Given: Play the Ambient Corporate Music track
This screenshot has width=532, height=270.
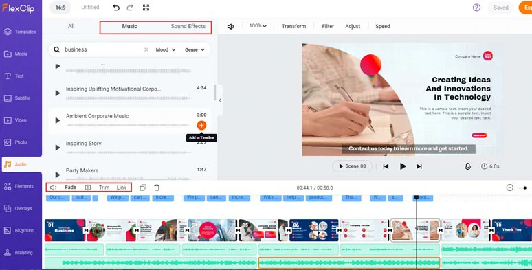Looking at the screenshot, I should point(57,120).
